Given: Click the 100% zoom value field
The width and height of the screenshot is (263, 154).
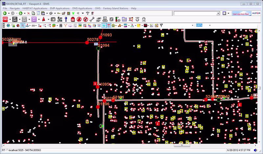Looking at the screenshot, I should 199,25.
